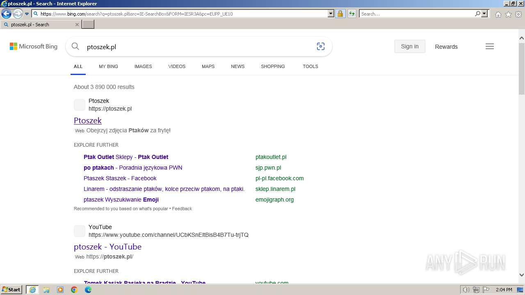Screen dimensions: 525x295
Task: Open media player taskbar icon
Action: [x=60, y=290]
